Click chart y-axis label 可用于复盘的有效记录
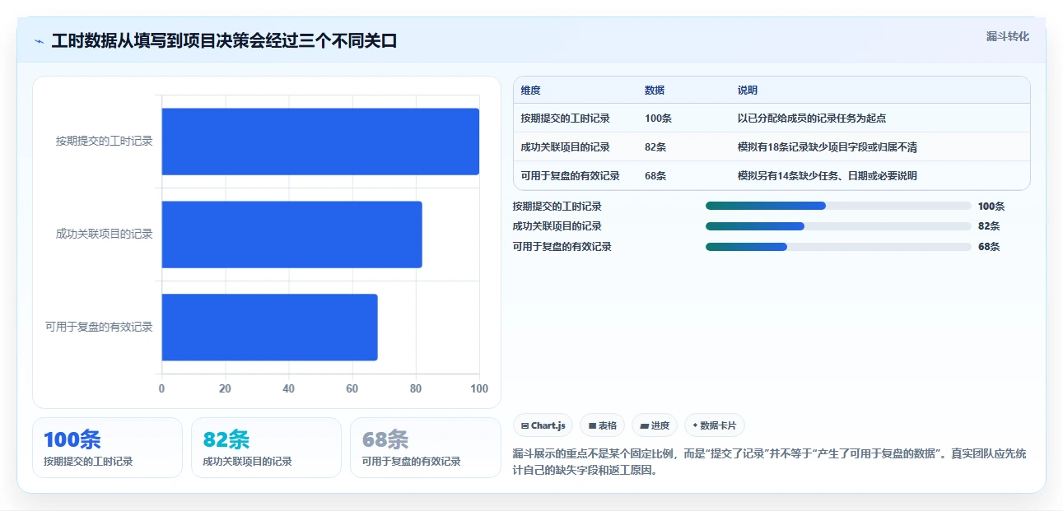This screenshot has height=511, width=1063. (99, 328)
